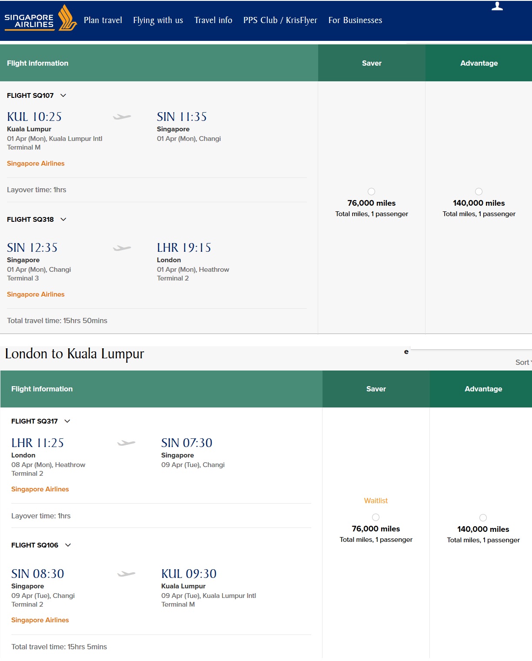Click the plane icon for flight SQ106
The image size is (532, 661).
coord(126,574)
